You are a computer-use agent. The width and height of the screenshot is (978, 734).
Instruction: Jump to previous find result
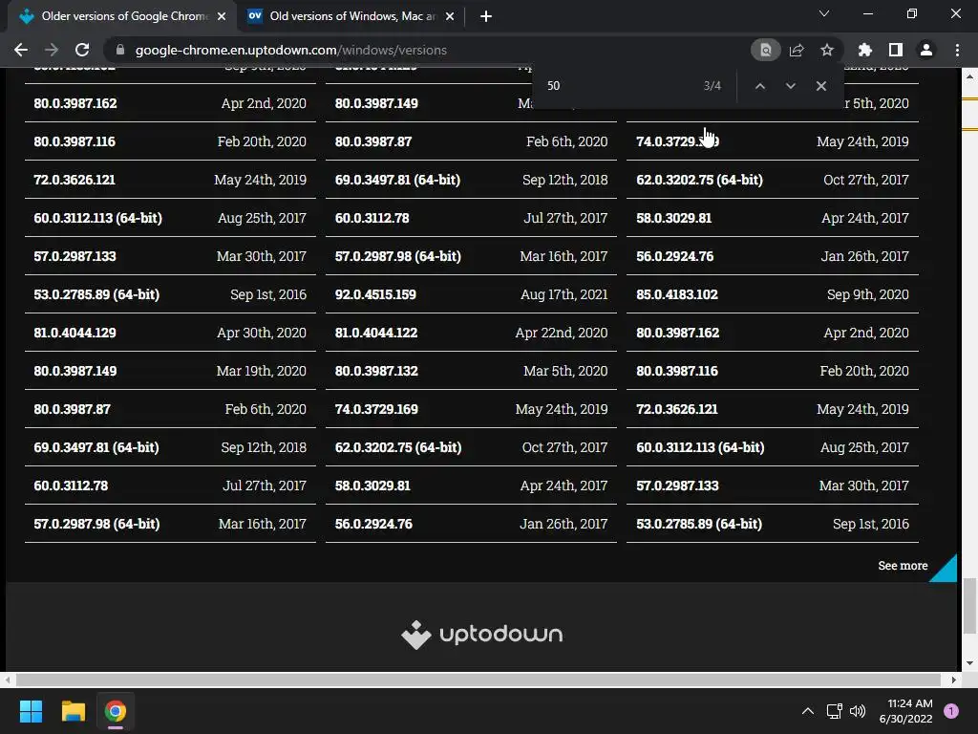pyautogui.click(x=759, y=86)
